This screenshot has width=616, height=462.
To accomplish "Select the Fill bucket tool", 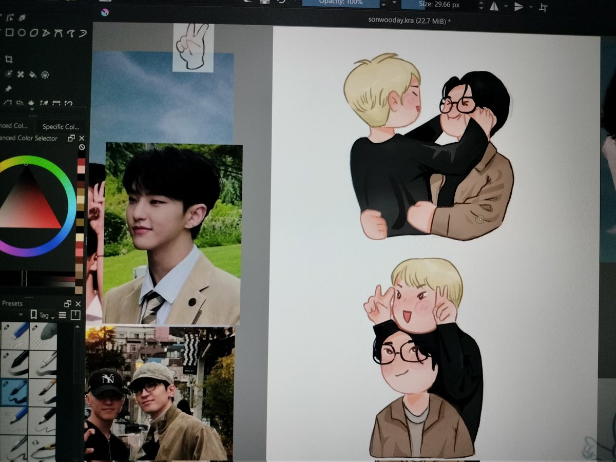I will coord(33,74).
